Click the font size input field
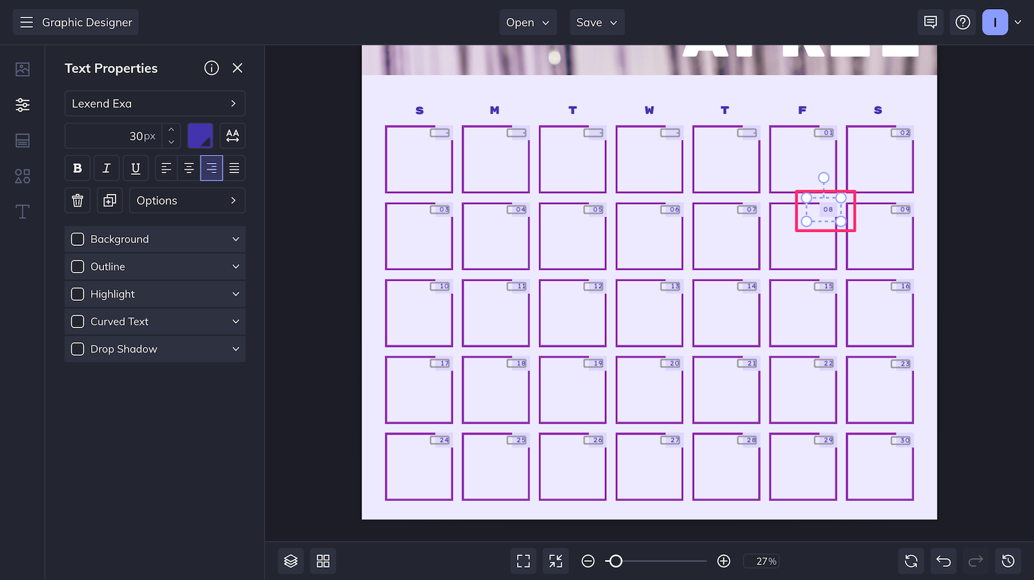 [113, 136]
